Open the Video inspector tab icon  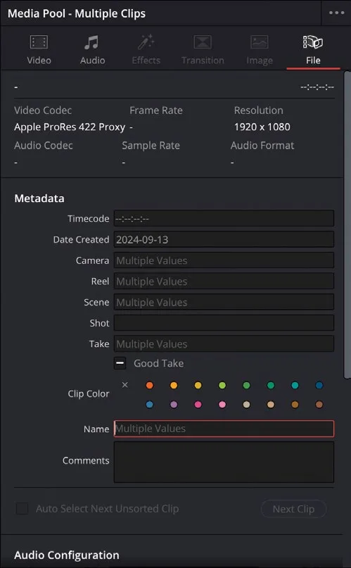(39, 42)
